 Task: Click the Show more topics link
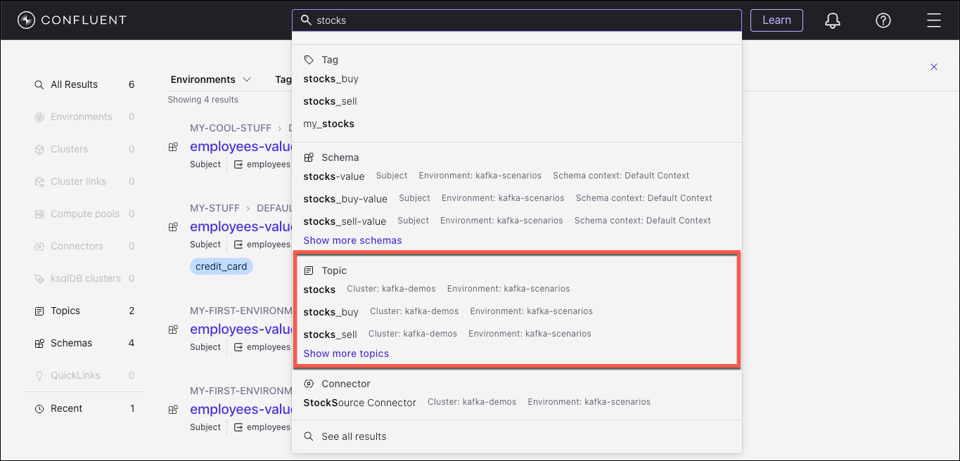click(346, 353)
